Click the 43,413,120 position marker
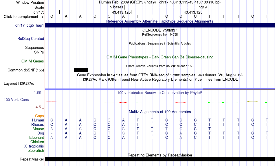The width and height of the screenshot is (275, 166). point(121,12)
